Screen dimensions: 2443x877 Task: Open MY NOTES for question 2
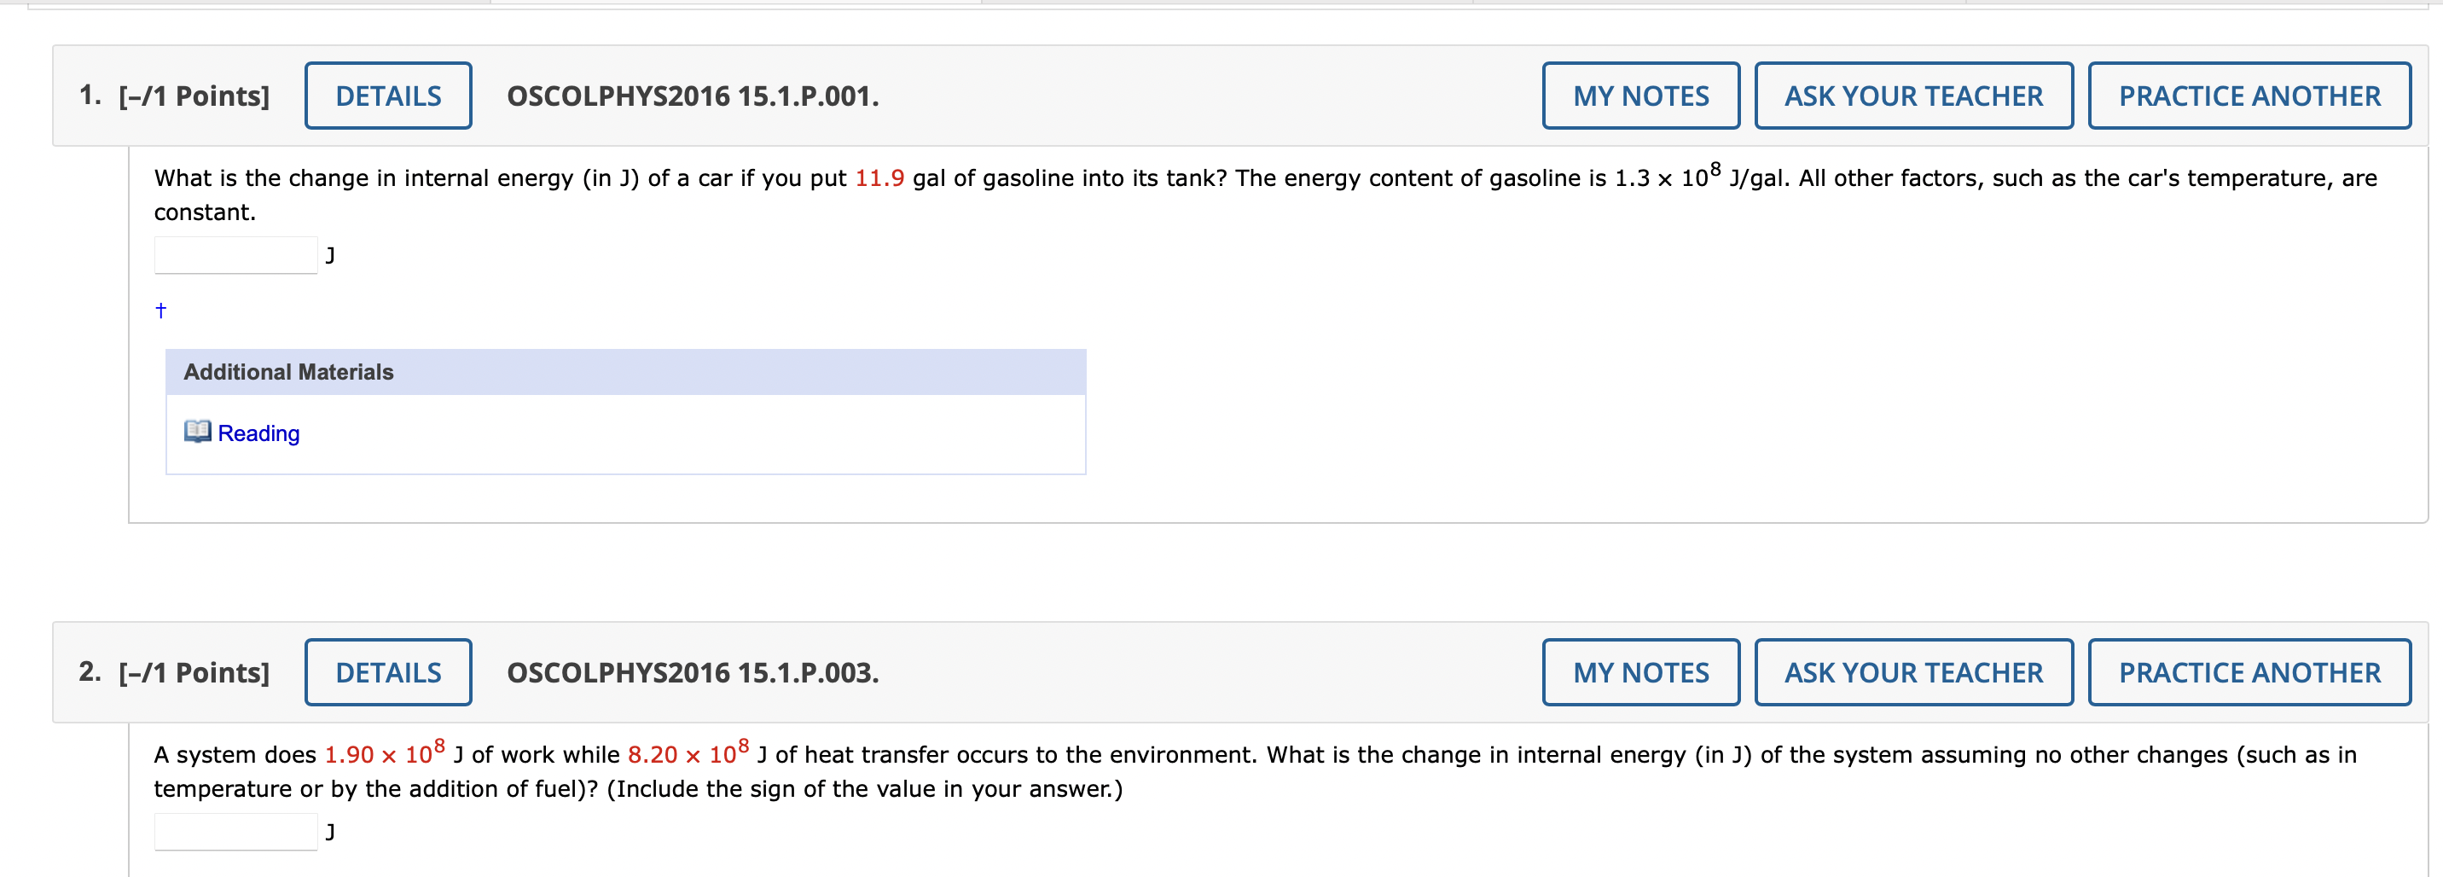(1640, 672)
